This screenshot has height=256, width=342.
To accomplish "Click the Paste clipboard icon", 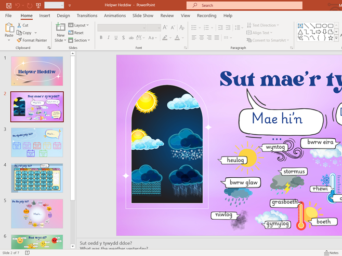I will point(8,29).
